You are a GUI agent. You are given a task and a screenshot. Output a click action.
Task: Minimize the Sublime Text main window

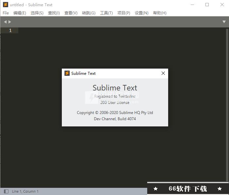point(192,5)
